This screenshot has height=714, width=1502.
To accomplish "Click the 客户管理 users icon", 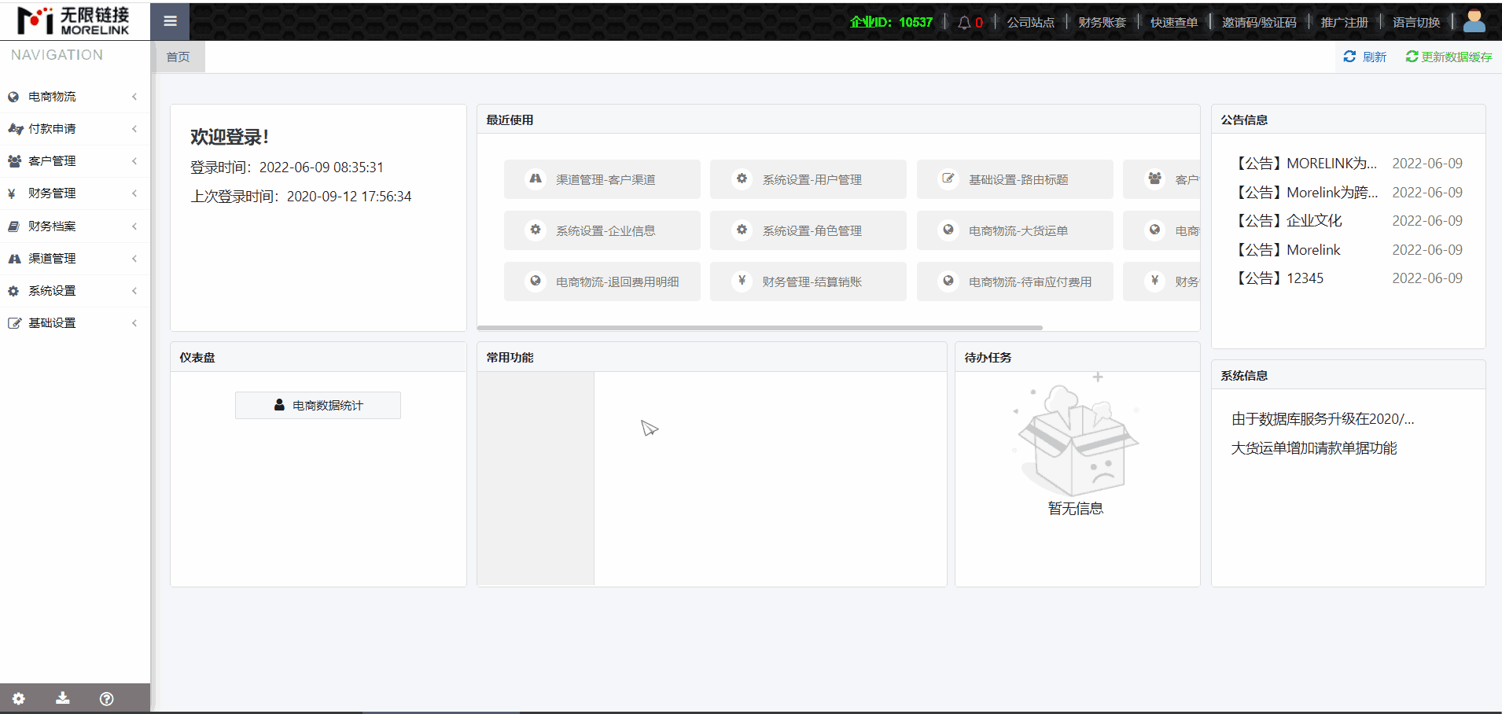I will (14, 161).
